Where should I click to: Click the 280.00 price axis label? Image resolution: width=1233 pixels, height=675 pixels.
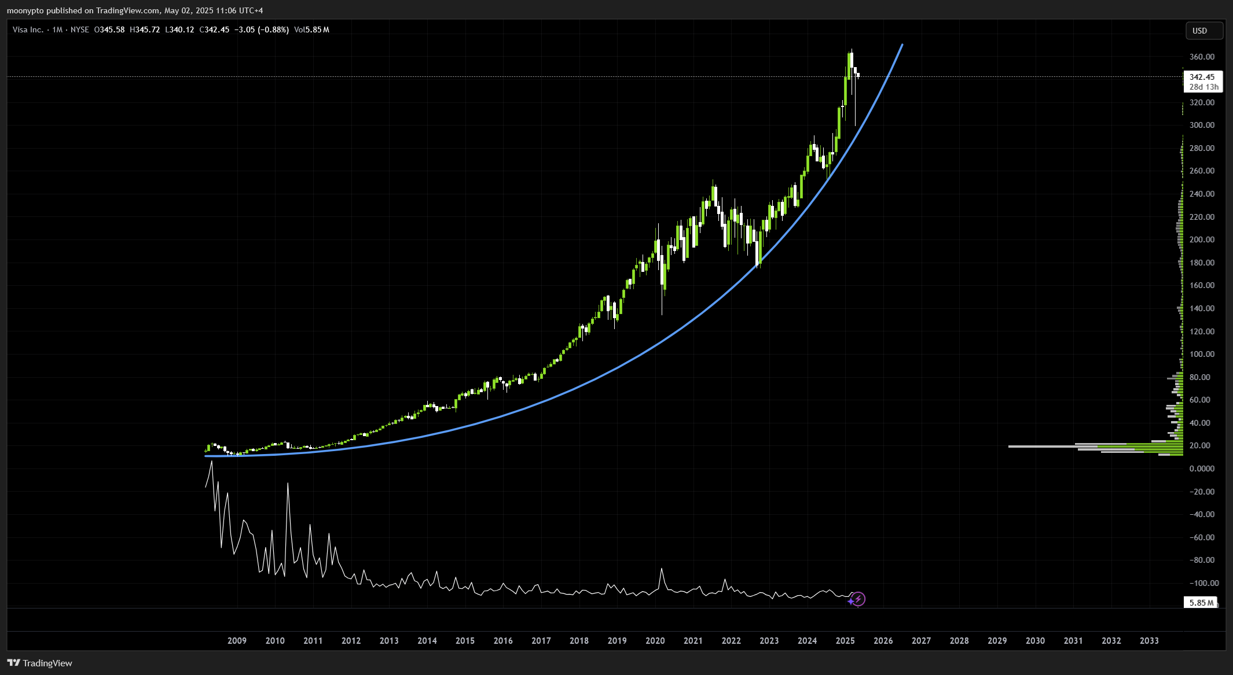(1202, 148)
